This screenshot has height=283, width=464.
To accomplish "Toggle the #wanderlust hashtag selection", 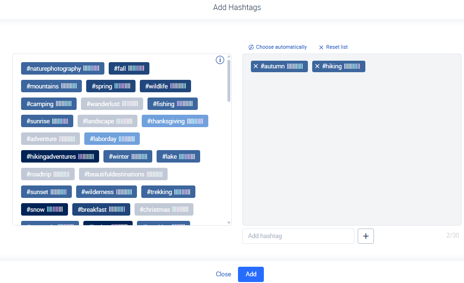I will (112, 103).
